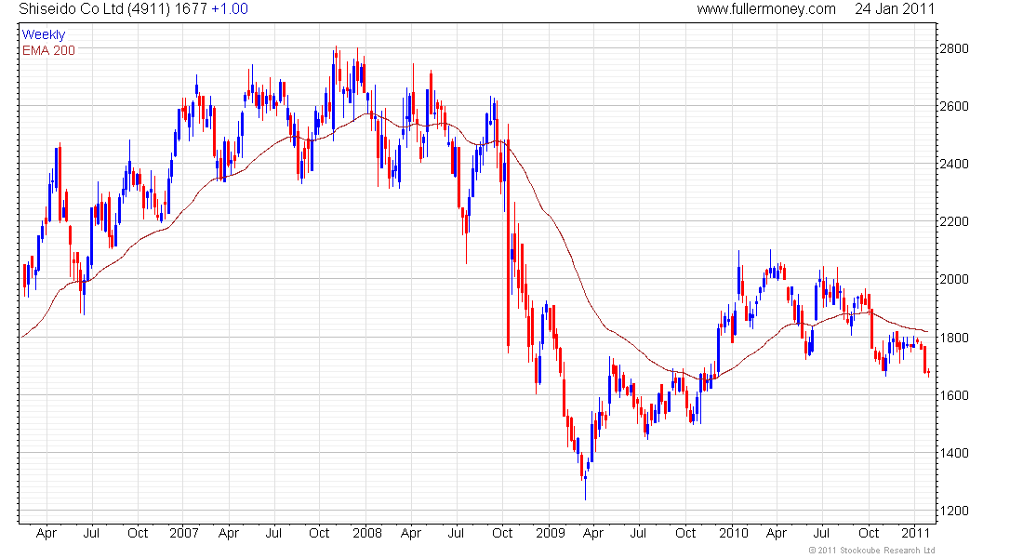1023x558 pixels.
Task: Click the 1200 price axis label
Action: point(954,511)
